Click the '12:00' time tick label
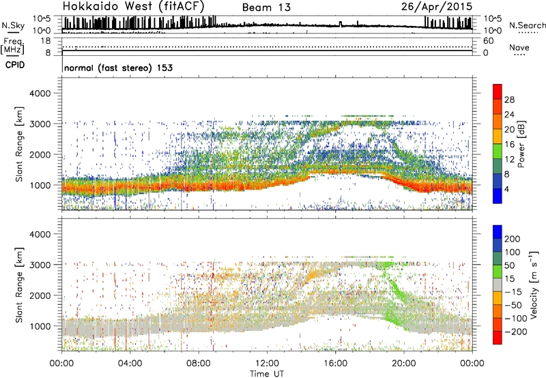Viewport: 546px width, 378px height. pos(267,364)
